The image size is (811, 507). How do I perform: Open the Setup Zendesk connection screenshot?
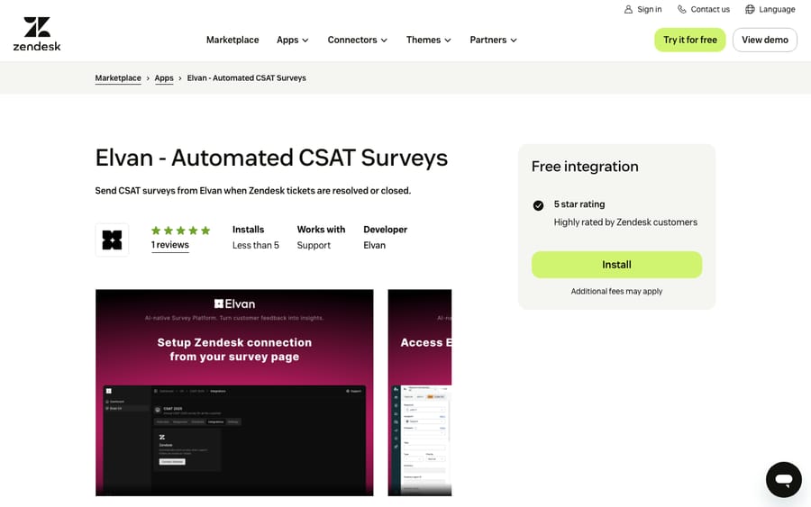(x=234, y=393)
